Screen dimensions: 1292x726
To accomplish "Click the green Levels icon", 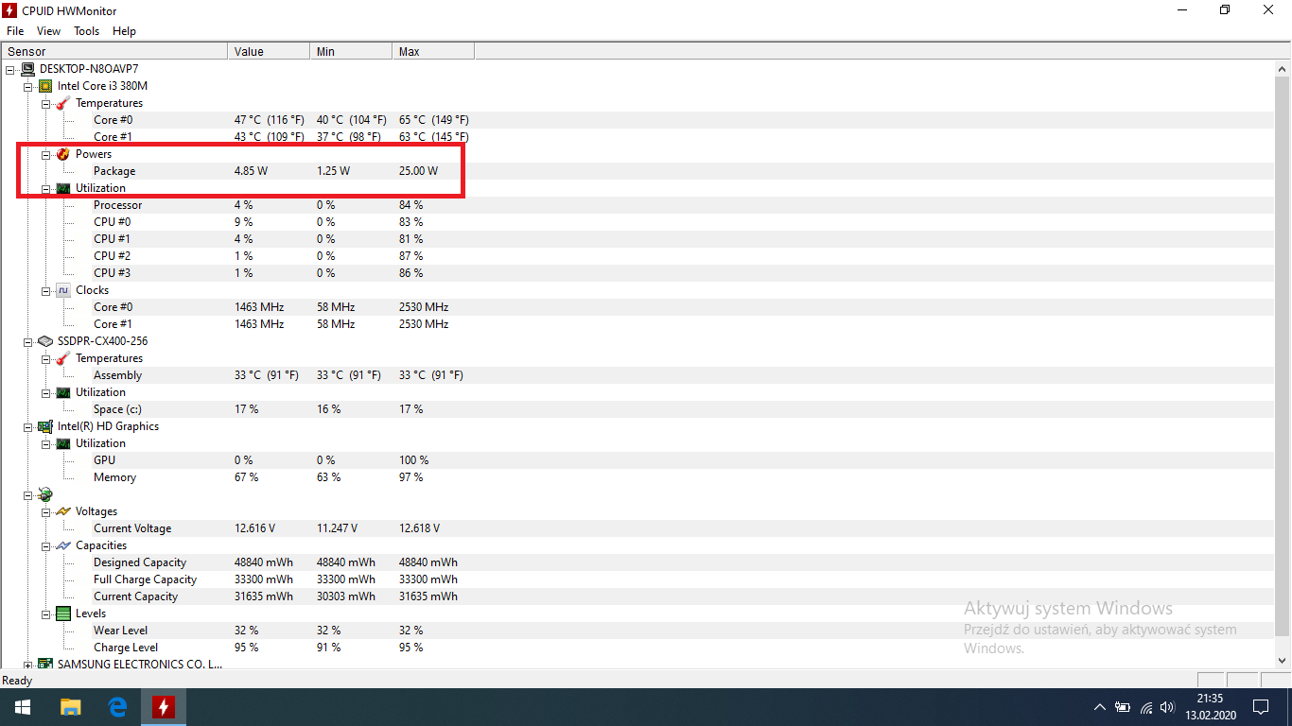I will click(x=62, y=614).
